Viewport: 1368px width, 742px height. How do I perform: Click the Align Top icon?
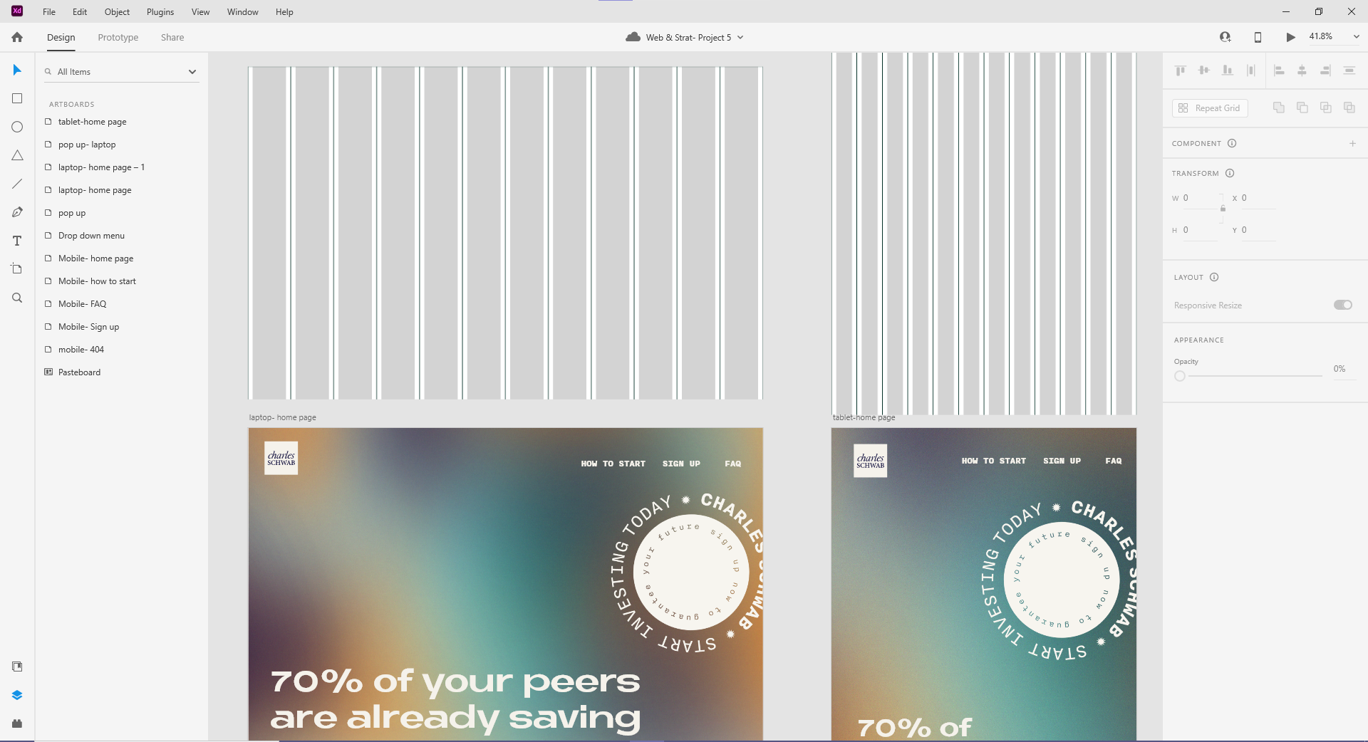[x=1181, y=70]
